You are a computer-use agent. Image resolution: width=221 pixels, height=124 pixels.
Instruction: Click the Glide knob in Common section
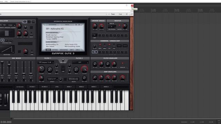pyautogui.click(x=95, y=46)
